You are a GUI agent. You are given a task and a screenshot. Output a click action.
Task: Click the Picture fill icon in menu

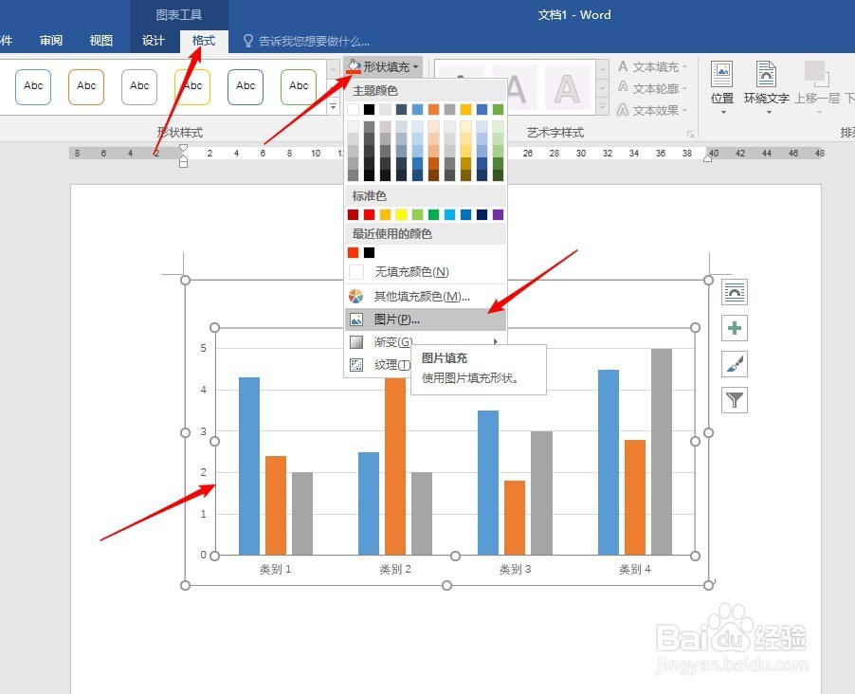click(x=356, y=320)
